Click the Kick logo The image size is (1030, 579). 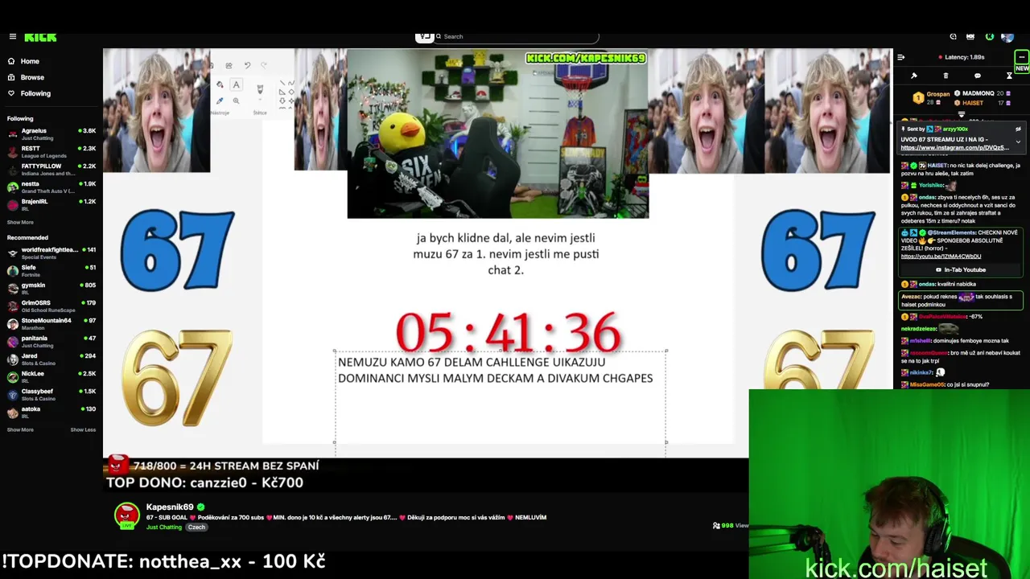tap(39, 36)
